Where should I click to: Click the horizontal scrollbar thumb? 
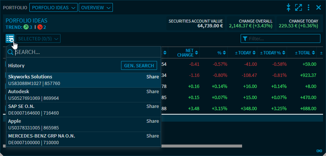pos(201,146)
